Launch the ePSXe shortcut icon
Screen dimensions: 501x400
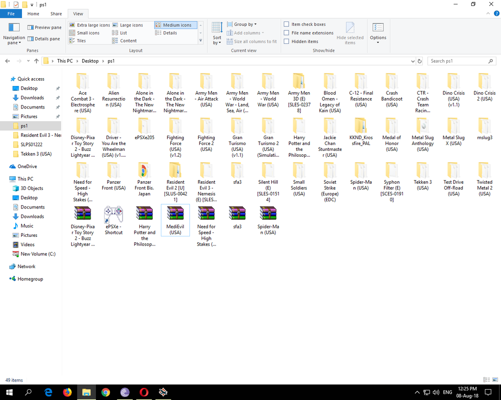tap(114, 220)
